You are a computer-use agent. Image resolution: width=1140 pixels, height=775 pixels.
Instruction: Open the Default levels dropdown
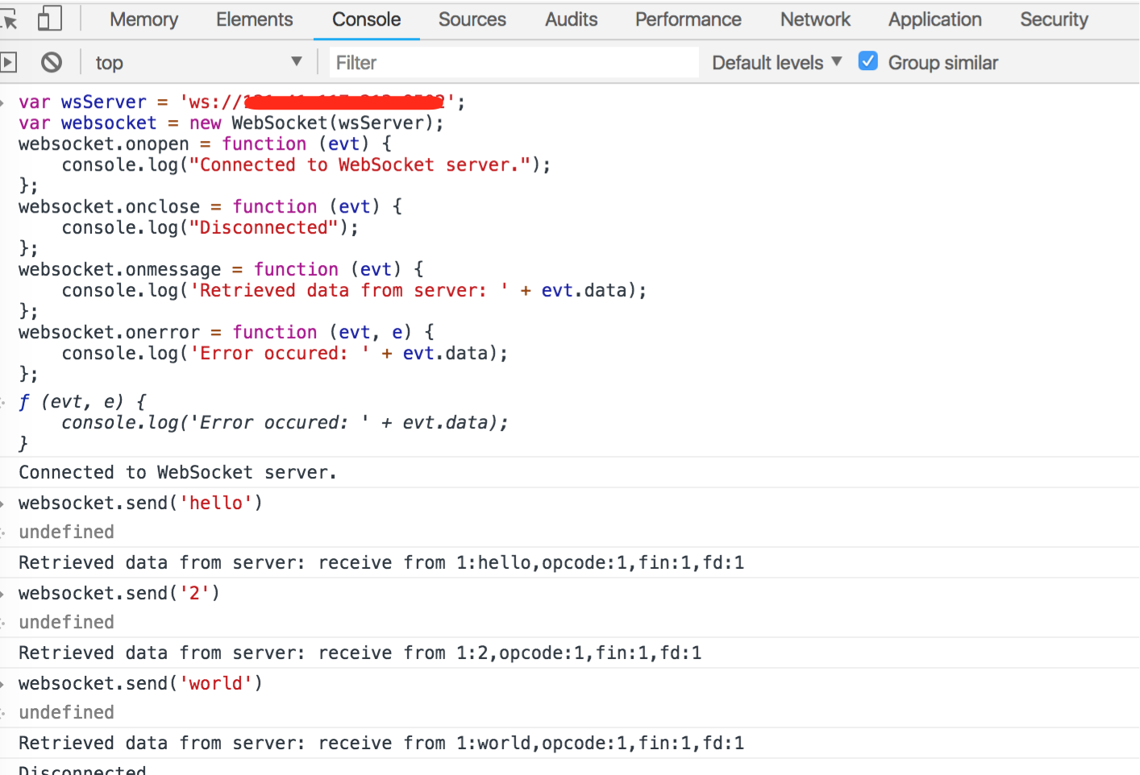coord(774,62)
